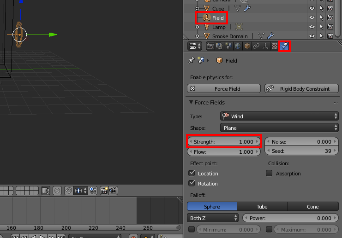Select Cube row in the outliner
Viewport: 342px width, 238px height.
[x=218, y=9]
